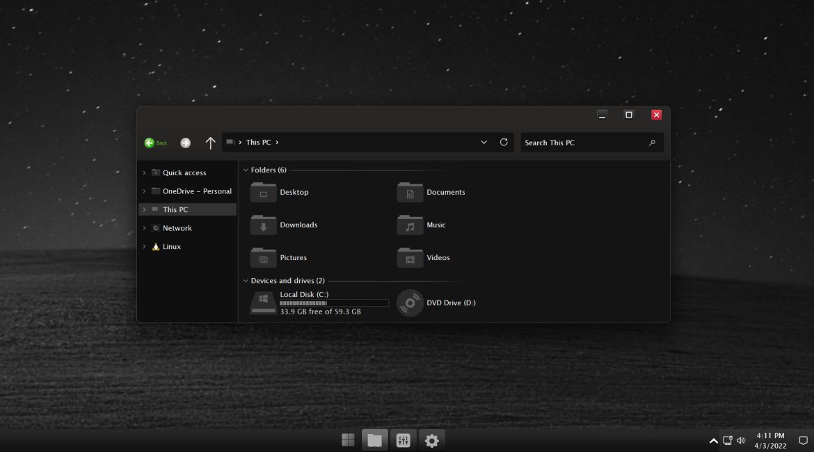Refresh the This PC view
This screenshot has width=814, height=452.
pos(503,142)
